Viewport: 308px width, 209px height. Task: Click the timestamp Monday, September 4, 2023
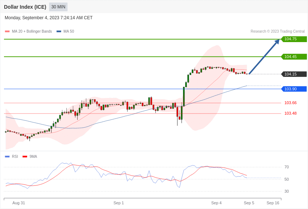pyautogui.click(x=49, y=18)
